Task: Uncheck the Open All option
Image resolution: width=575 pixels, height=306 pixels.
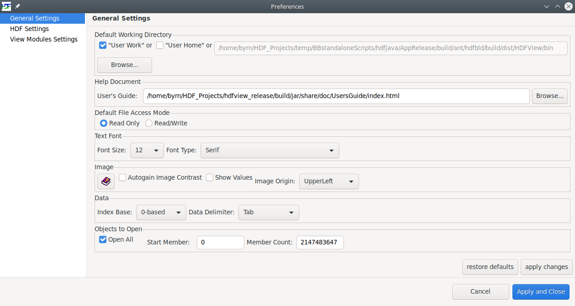Action: click(103, 239)
